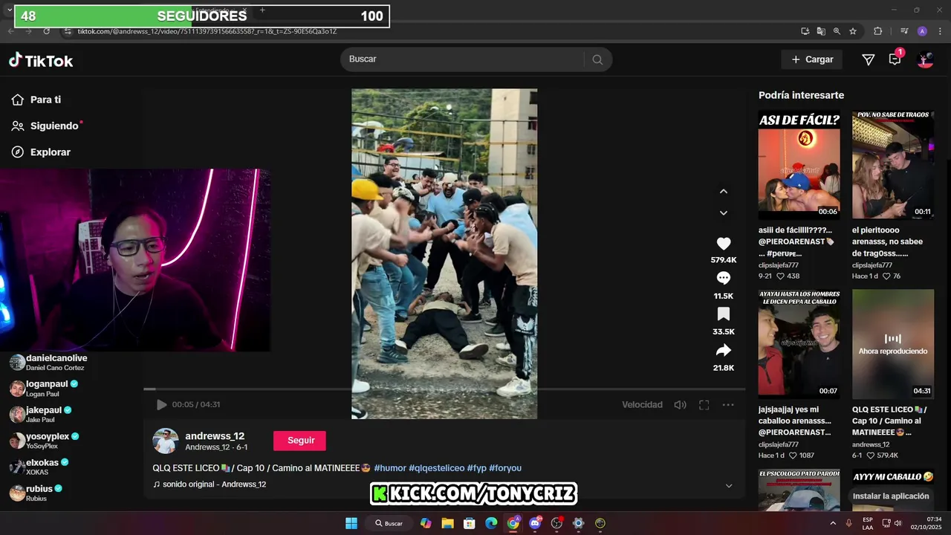Open the ASI DE FÁCIL? recommended video
The width and height of the screenshot is (951, 535).
coord(799,165)
